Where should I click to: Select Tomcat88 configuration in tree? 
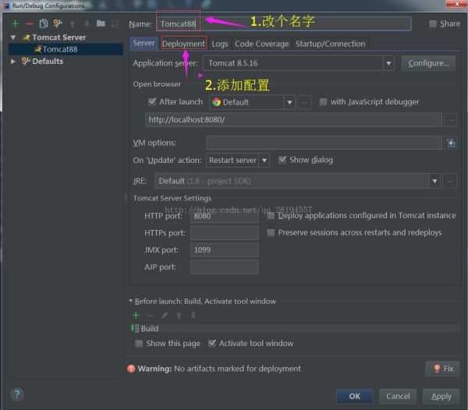tap(66, 49)
